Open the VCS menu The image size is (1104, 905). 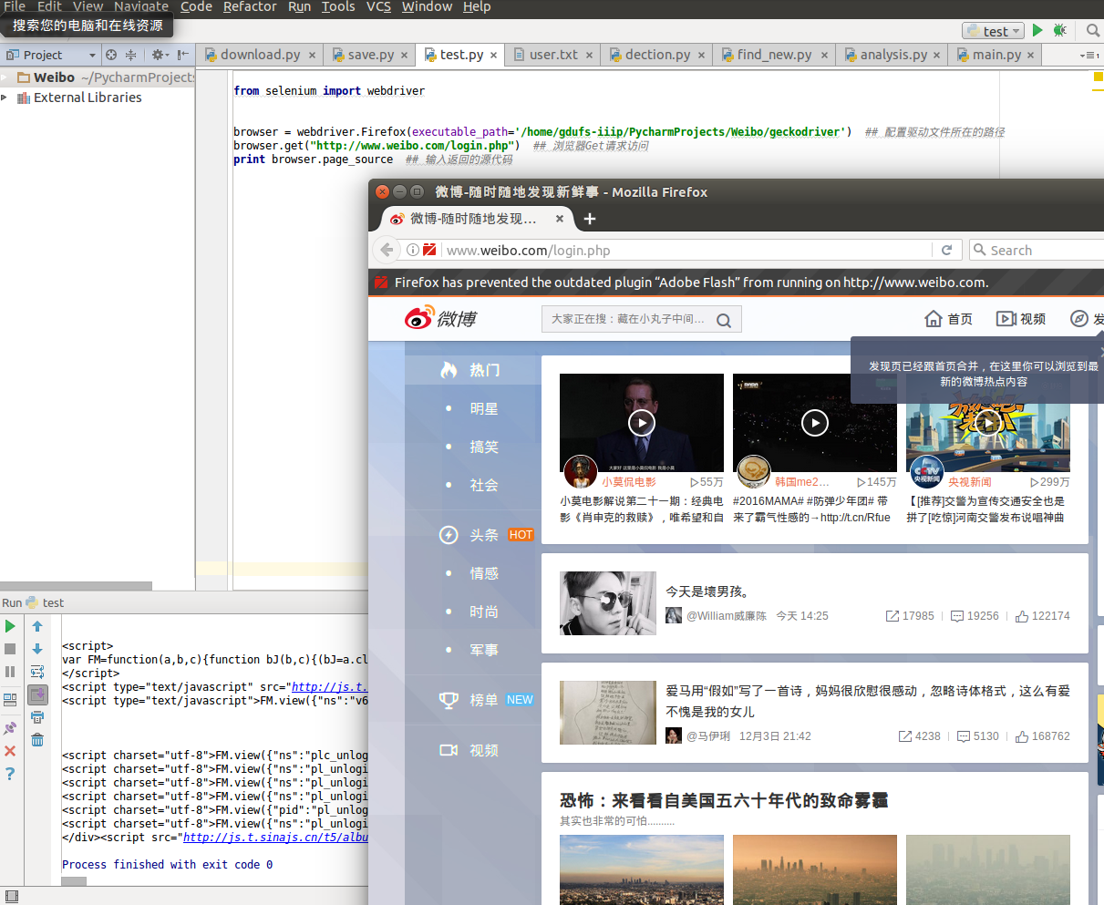pos(378,6)
